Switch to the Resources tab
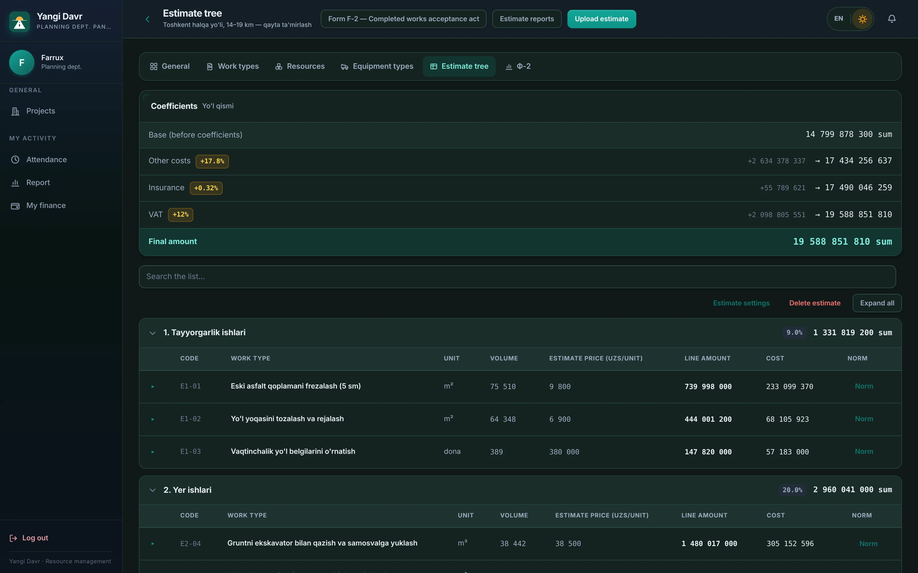The width and height of the screenshot is (918, 573). (300, 66)
